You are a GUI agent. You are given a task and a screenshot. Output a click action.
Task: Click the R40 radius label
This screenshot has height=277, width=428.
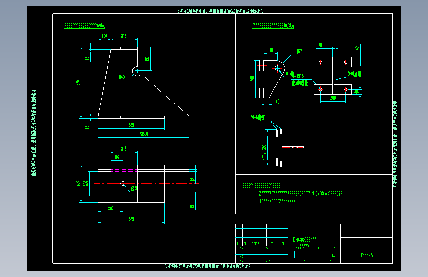(x=122, y=77)
